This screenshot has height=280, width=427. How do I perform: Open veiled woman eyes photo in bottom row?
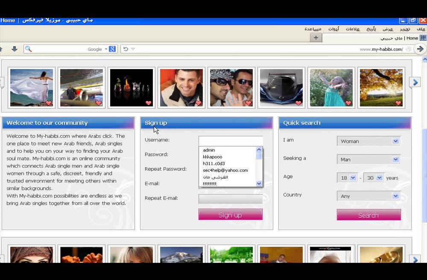click(32, 255)
